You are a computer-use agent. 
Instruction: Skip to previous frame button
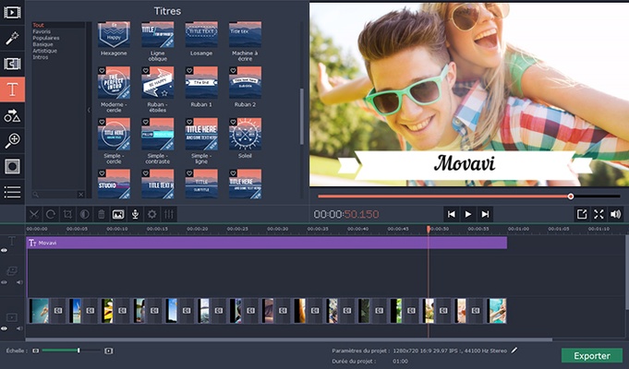pos(452,214)
